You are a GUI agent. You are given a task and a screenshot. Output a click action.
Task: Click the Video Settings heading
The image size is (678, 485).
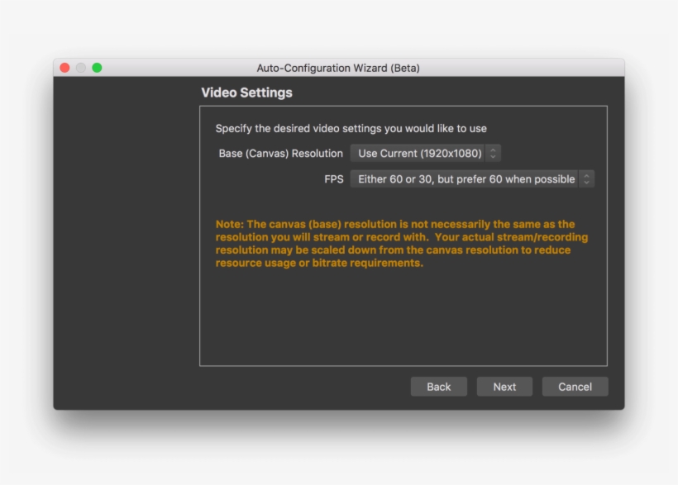246,93
